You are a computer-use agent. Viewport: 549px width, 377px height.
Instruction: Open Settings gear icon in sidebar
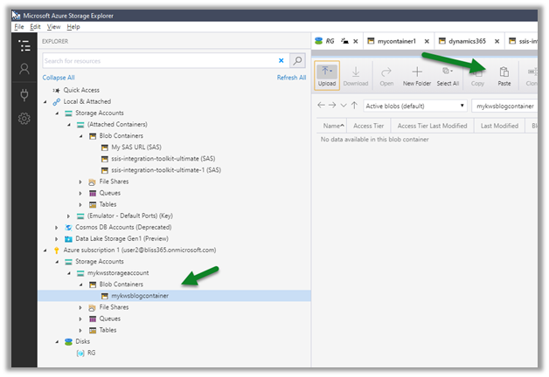pyautogui.click(x=24, y=119)
